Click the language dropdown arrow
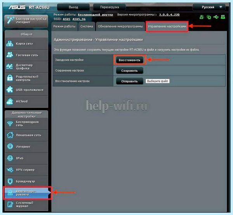 point(221,7)
